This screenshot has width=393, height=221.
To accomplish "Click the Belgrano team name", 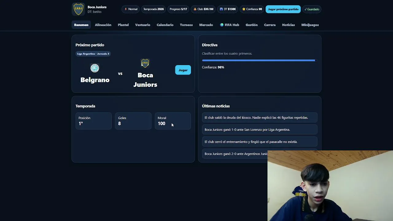I will point(95,80).
